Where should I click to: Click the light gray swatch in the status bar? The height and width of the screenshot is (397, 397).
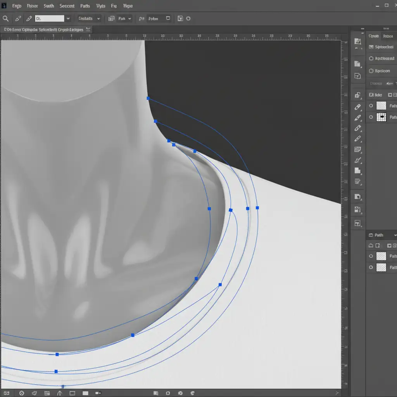click(x=85, y=393)
